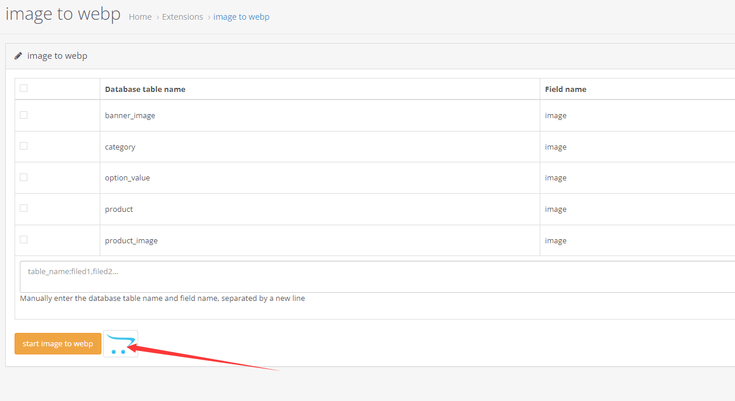This screenshot has height=401, width=735.
Task: Select the product_image table name text
Action: click(x=131, y=240)
